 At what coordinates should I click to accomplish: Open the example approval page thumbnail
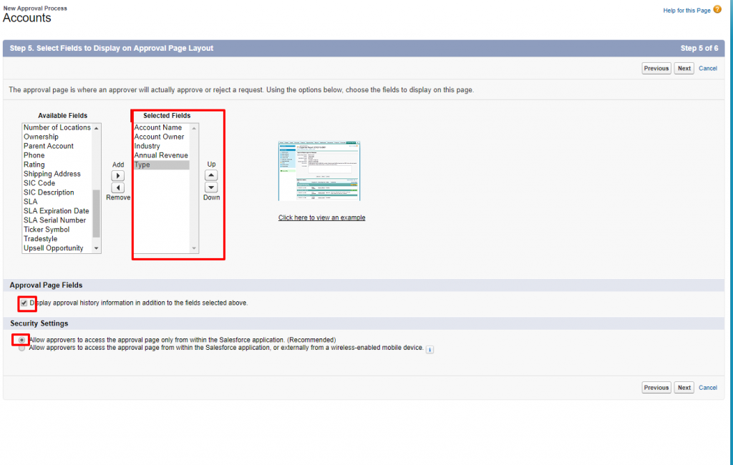pyautogui.click(x=319, y=171)
